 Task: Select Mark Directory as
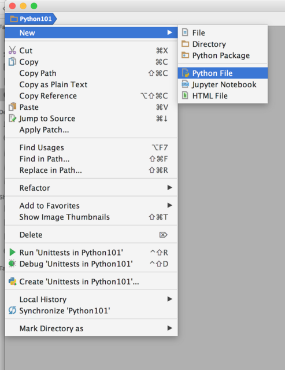pos(91,328)
